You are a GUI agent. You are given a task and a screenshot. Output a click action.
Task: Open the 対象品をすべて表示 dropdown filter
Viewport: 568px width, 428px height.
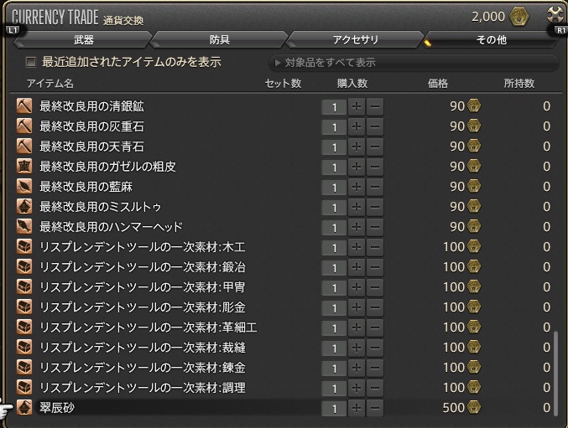point(413,63)
